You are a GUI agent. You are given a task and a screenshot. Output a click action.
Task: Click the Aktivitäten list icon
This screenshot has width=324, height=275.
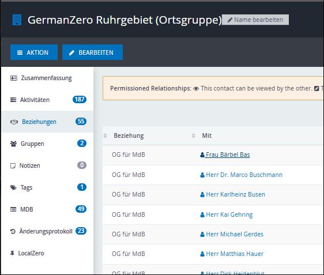[x=13, y=100]
